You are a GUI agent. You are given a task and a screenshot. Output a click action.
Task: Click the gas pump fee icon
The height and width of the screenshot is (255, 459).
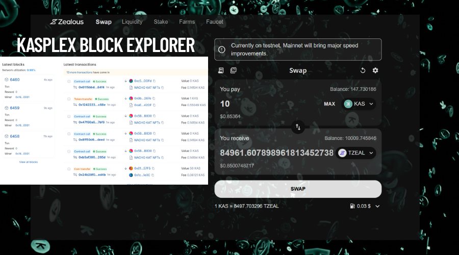pyautogui.click(x=352, y=206)
